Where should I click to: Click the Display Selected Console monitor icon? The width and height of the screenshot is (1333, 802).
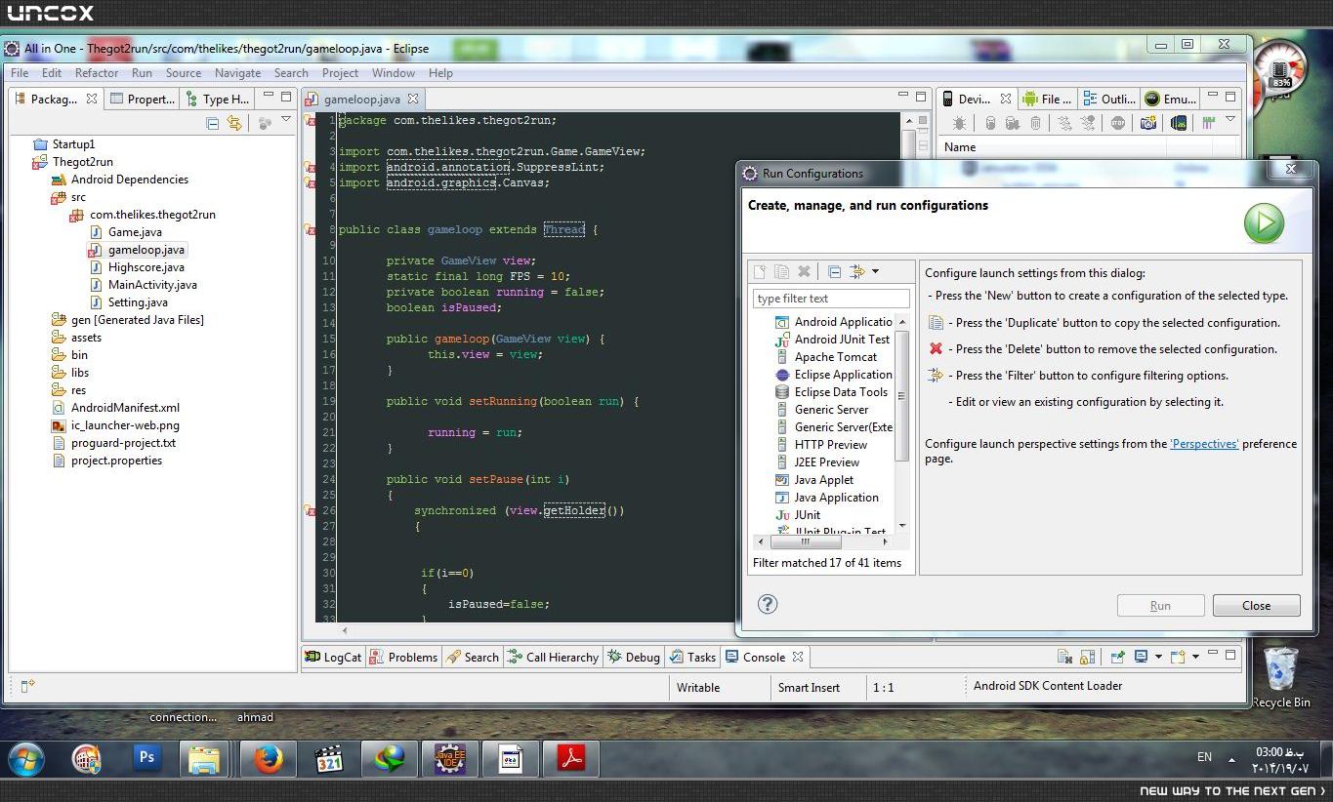click(1141, 657)
